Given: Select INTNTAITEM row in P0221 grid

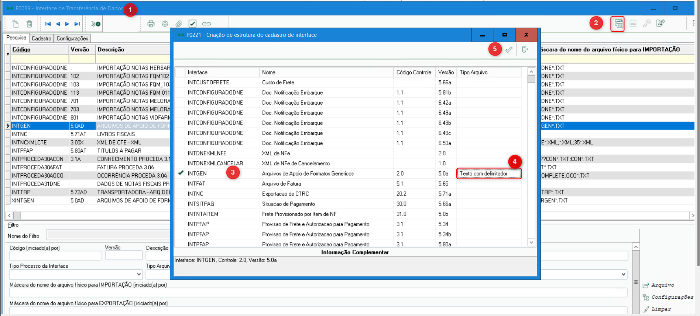Looking at the screenshot, I should [x=348, y=214].
